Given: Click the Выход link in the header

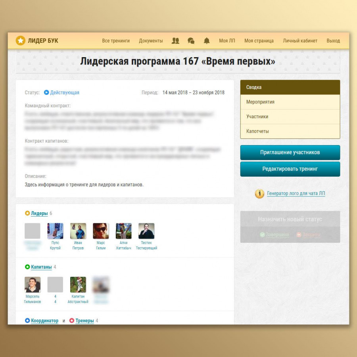Looking at the screenshot, I should [x=333, y=40].
